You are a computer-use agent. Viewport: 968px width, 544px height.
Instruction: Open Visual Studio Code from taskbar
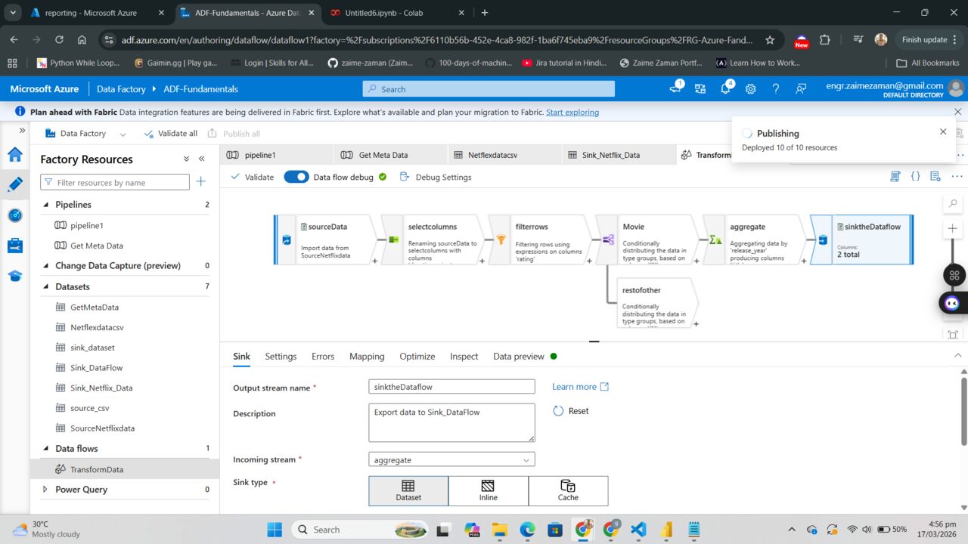[x=638, y=529]
